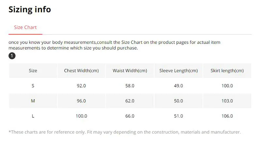Select the size L row label
Screen dimensions: 261x144
[33, 116]
